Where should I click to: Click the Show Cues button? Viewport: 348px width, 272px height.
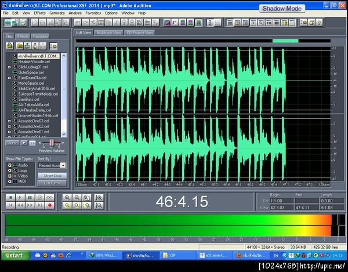click(53, 175)
